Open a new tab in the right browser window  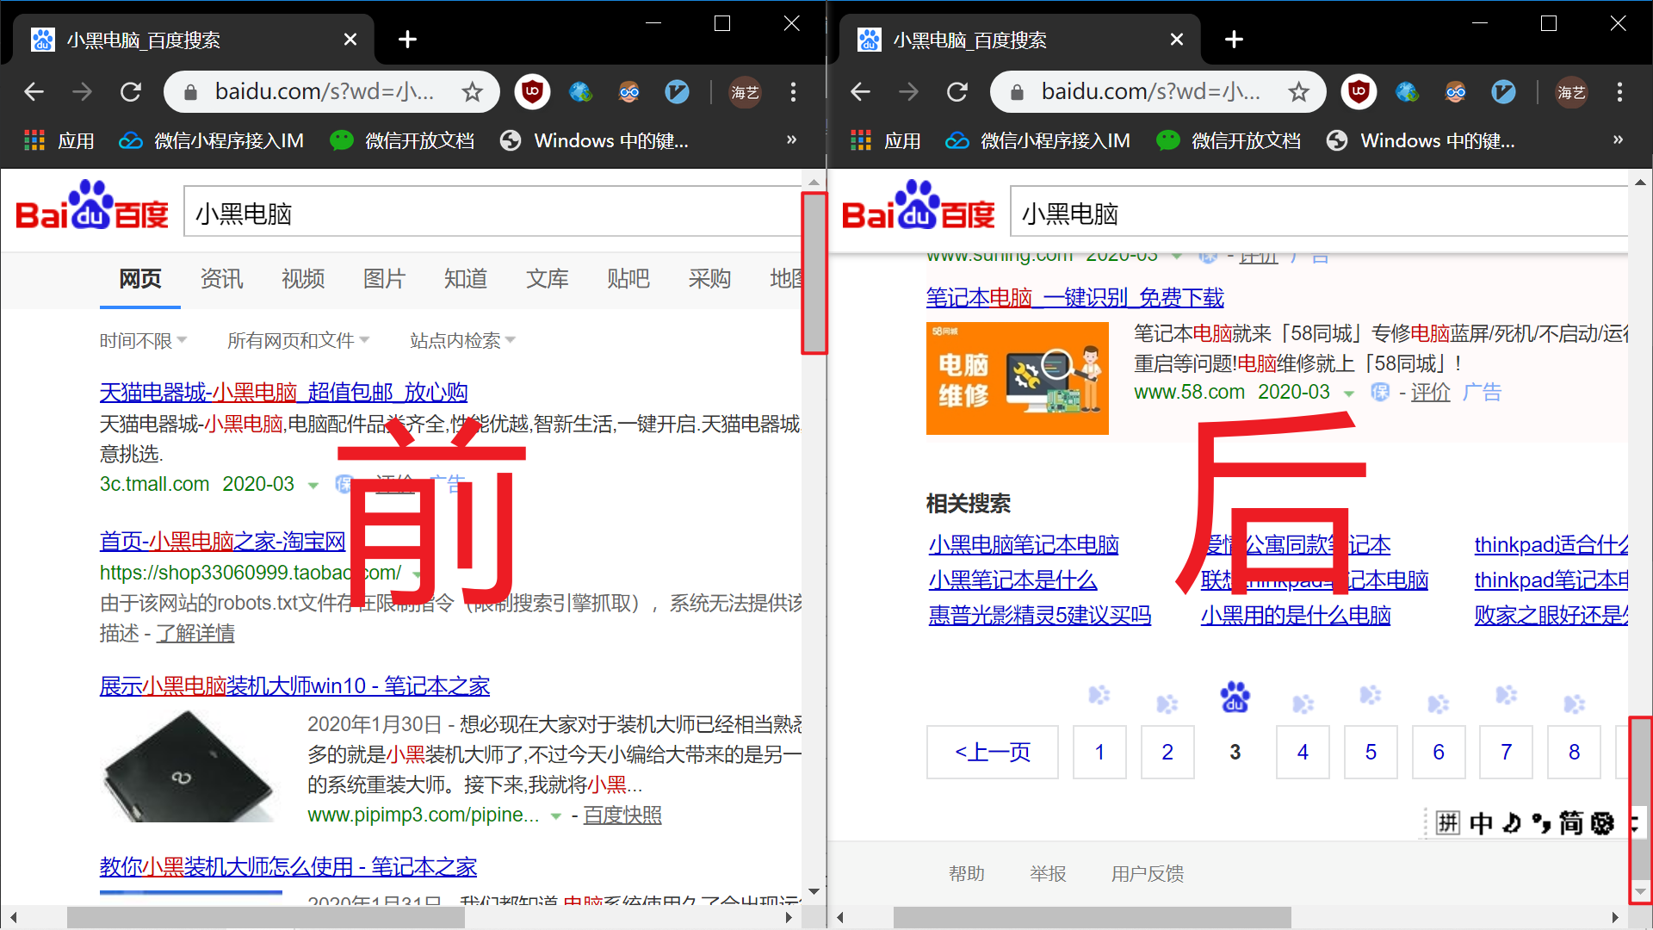click(x=1234, y=40)
